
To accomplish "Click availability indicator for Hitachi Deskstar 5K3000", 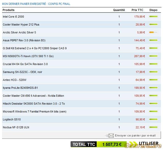I will pyautogui.click(x=154, y=103).
